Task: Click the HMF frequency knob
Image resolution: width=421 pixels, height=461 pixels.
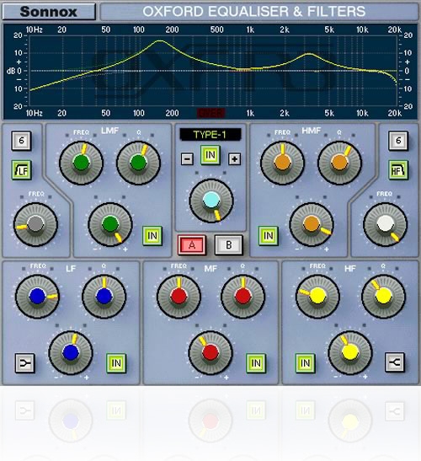Action: coord(282,163)
